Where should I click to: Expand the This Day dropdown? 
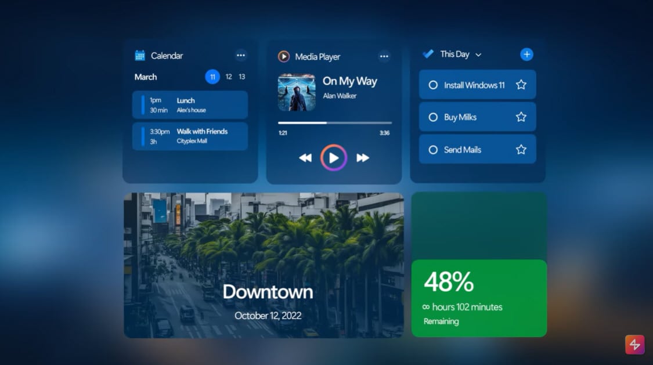(x=478, y=54)
